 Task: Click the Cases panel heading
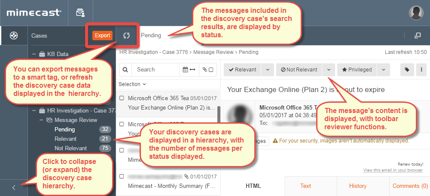[39, 36]
